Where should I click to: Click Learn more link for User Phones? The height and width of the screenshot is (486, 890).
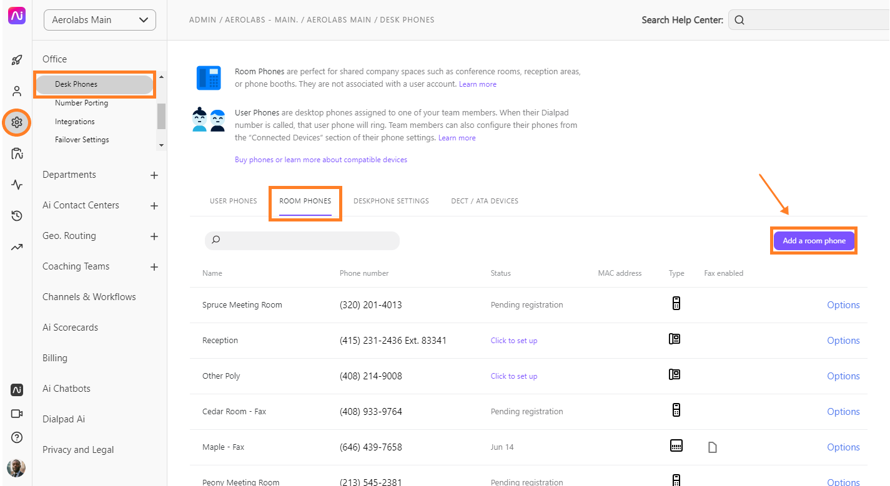coord(457,138)
